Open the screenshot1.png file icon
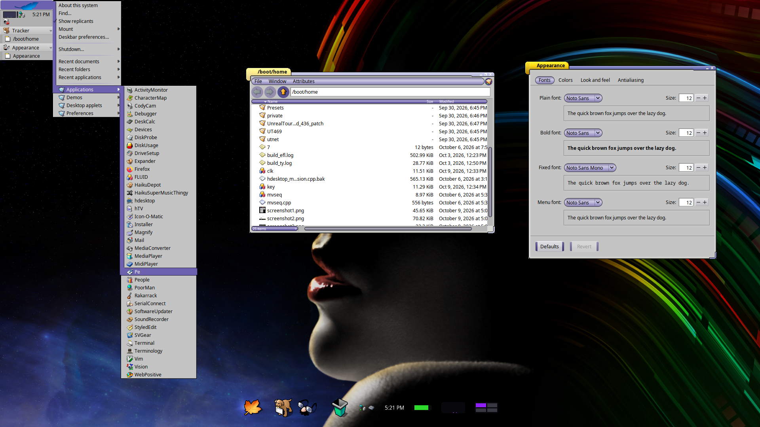This screenshot has height=427, width=760. [262, 210]
